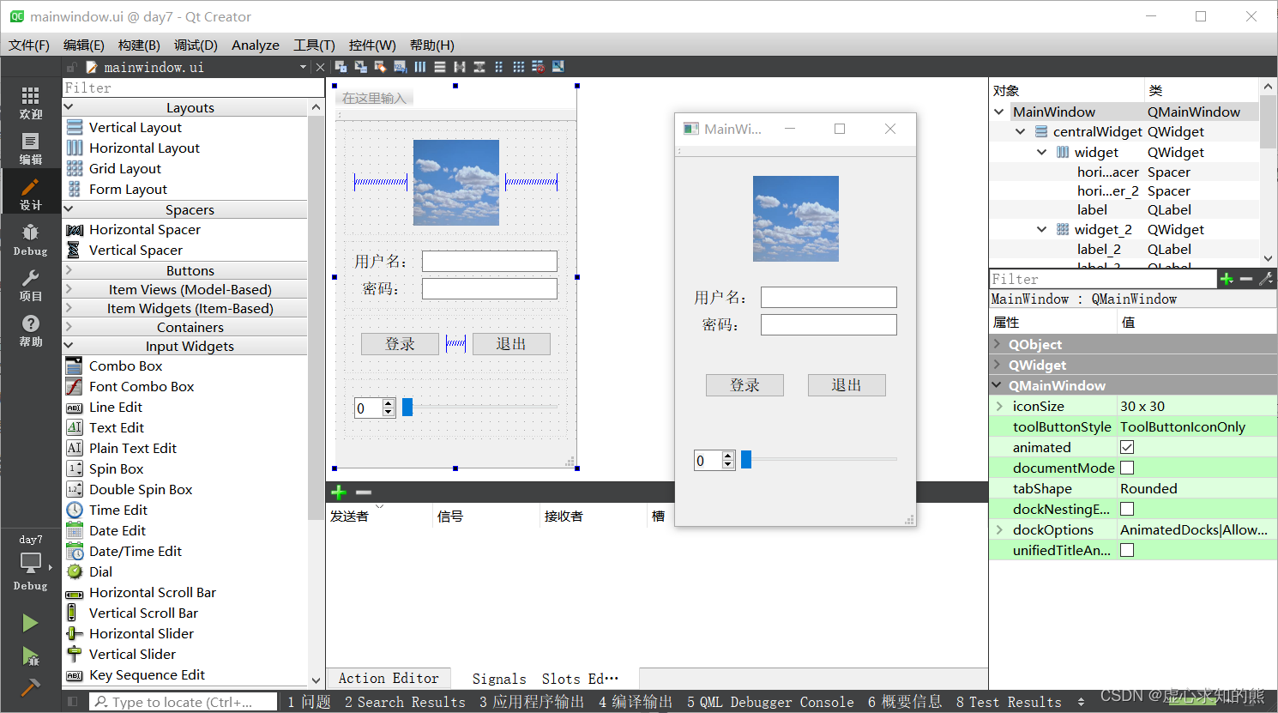Remove signal/slot connection with minus icon
This screenshot has width=1278, height=713.
click(364, 492)
